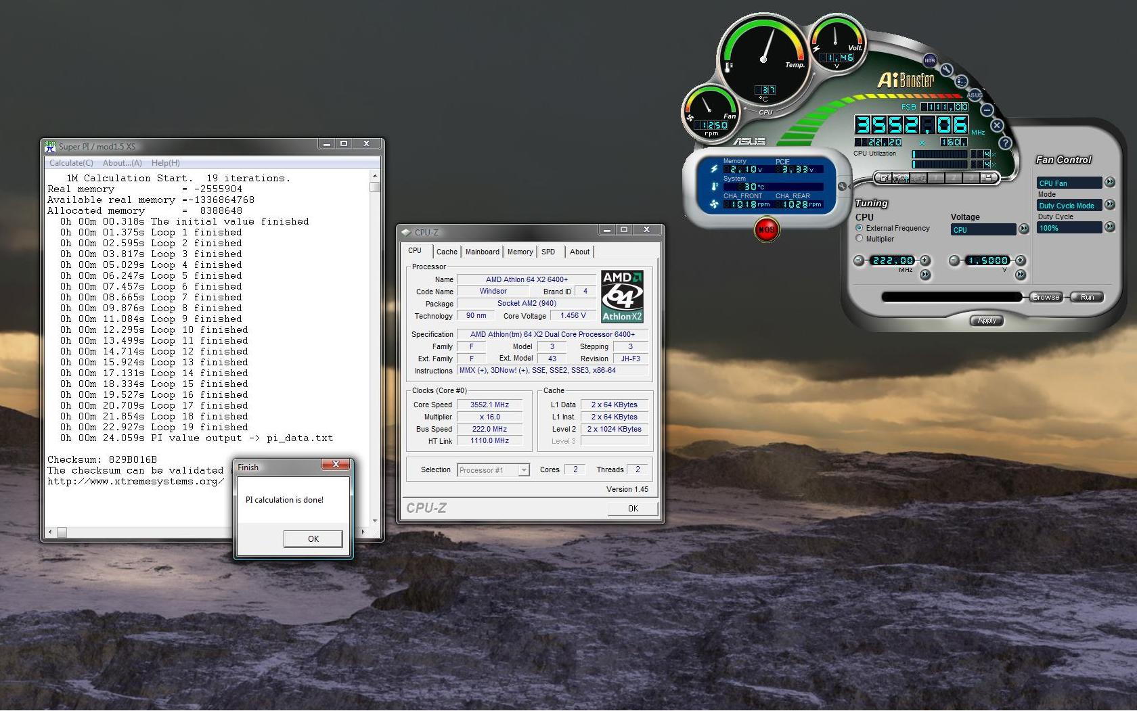Viewport: 1137px width, 711px height.
Task: Click the save floppy icon in AI Booster toolbar
Action: click(x=988, y=178)
